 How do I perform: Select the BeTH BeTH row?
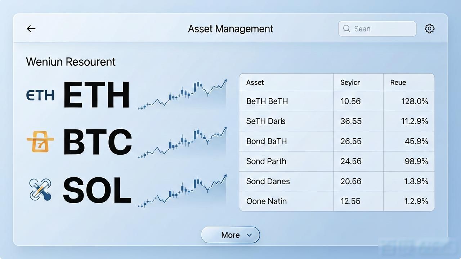click(x=337, y=101)
